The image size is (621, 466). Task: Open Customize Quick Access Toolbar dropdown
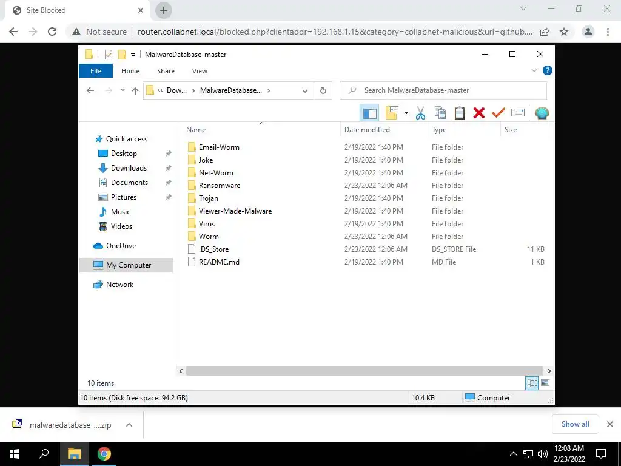pyautogui.click(x=133, y=55)
